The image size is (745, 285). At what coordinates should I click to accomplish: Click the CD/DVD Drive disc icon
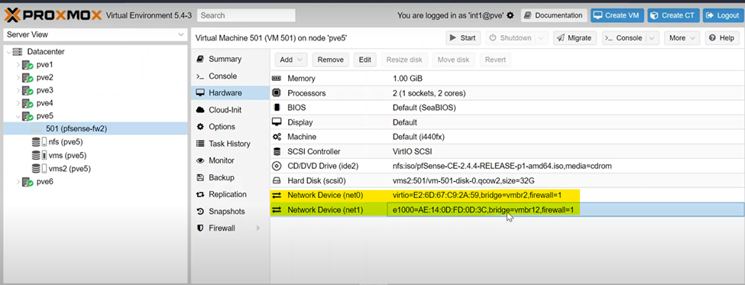point(277,166)
